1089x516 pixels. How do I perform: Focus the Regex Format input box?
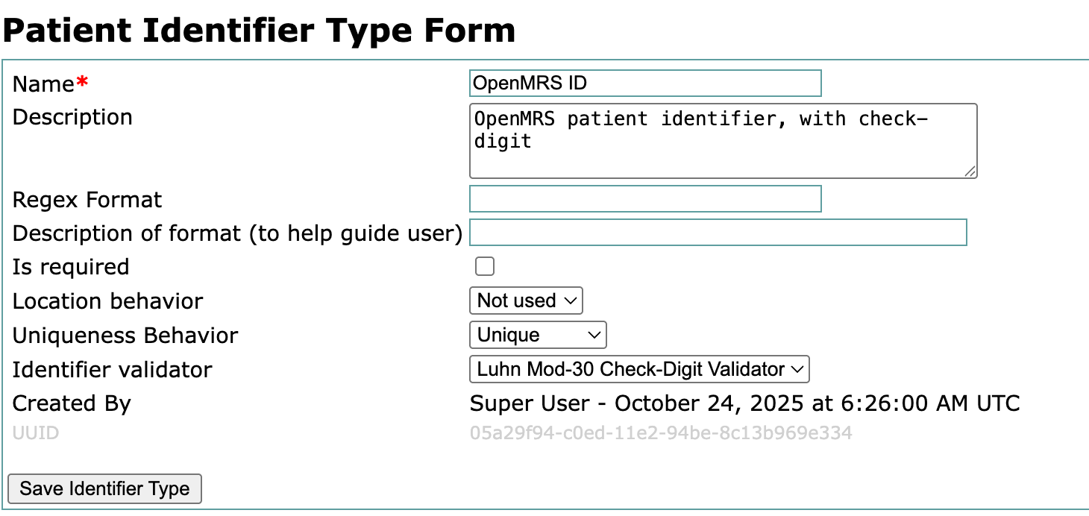click(645, 199)
